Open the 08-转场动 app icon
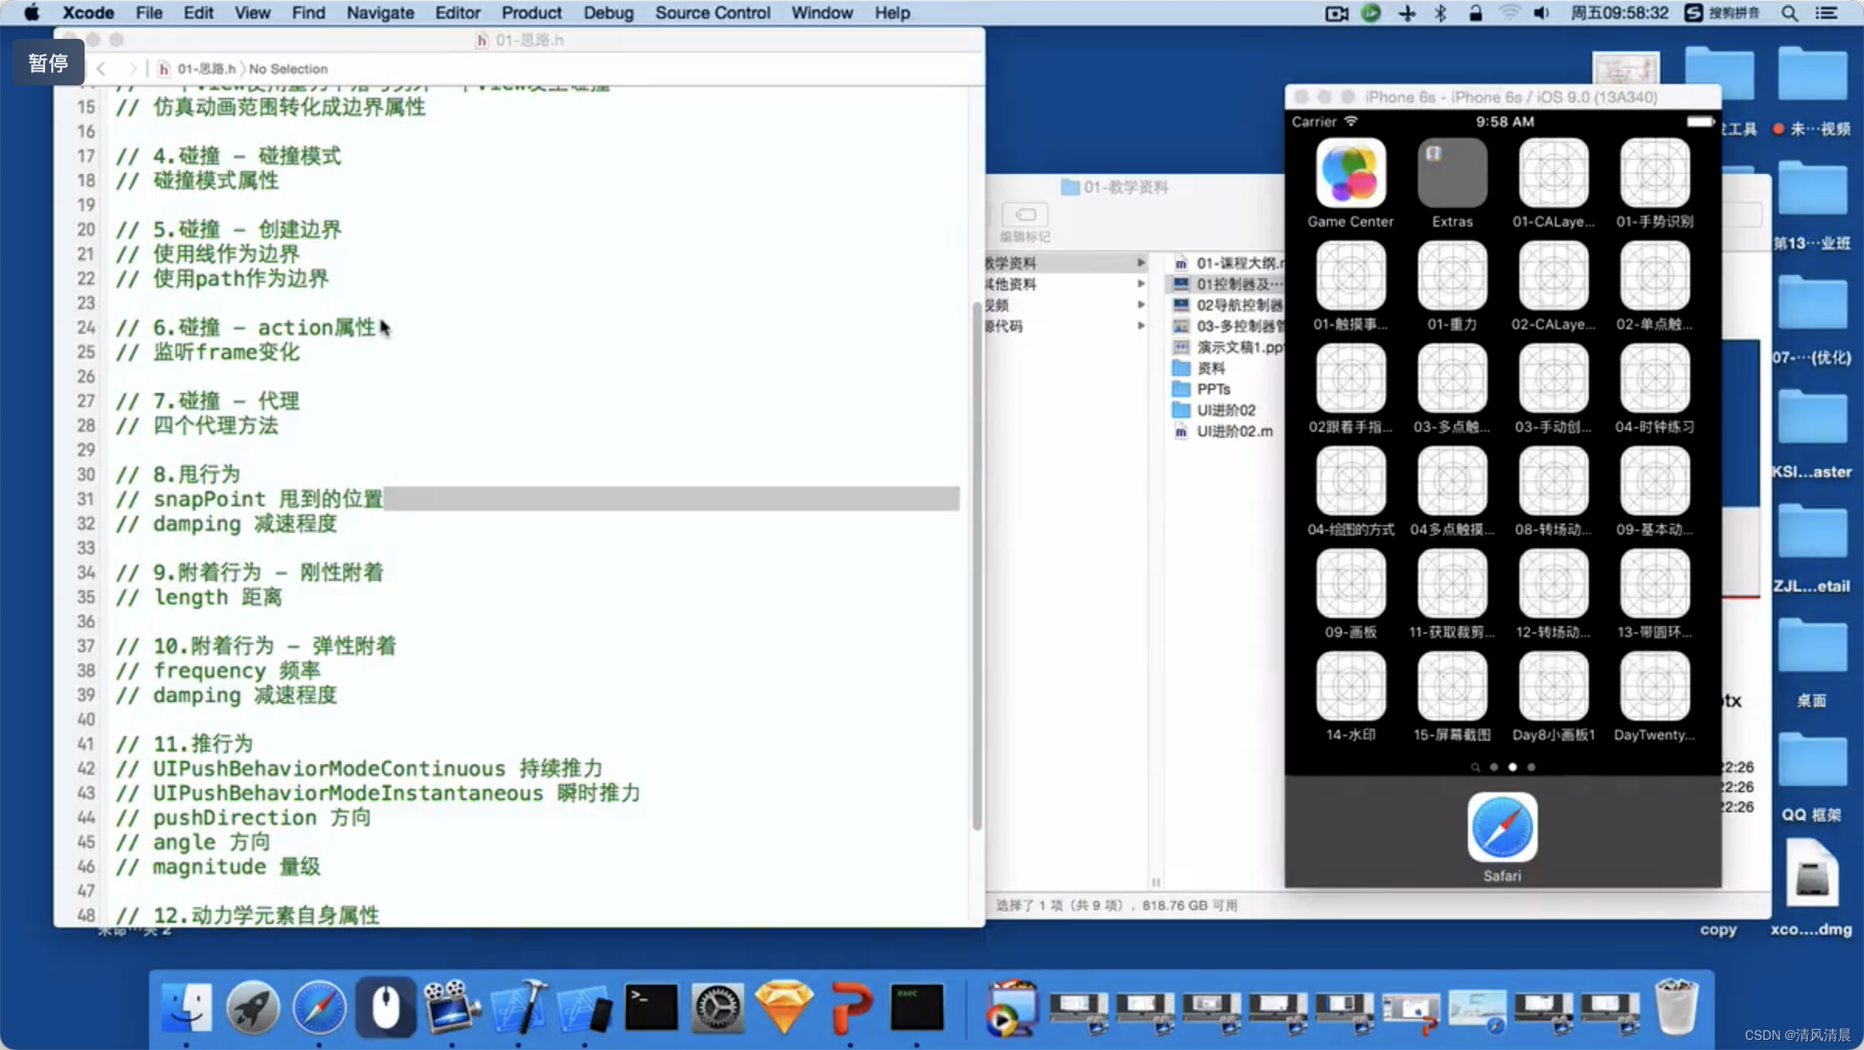The height and width of the screenshot is (1050, 1864). pyautogui.click(x=1553, y=481)
